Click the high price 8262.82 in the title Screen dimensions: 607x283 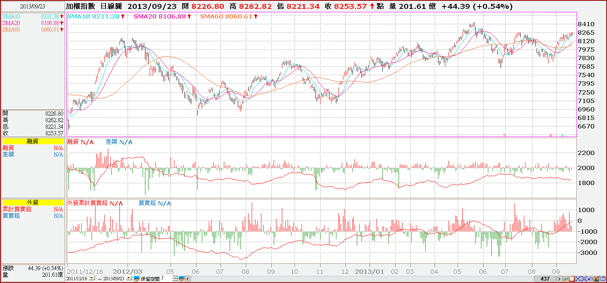[x=256, y=7]
